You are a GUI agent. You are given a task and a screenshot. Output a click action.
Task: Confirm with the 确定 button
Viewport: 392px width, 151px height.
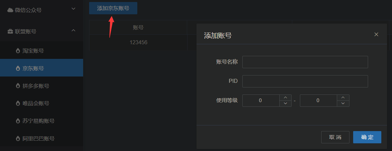[x=367, y=137]
